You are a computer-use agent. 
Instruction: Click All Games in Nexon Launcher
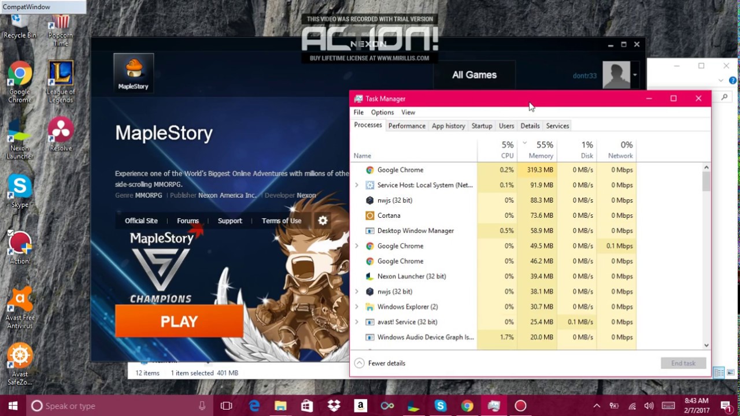tap(474, 75)
